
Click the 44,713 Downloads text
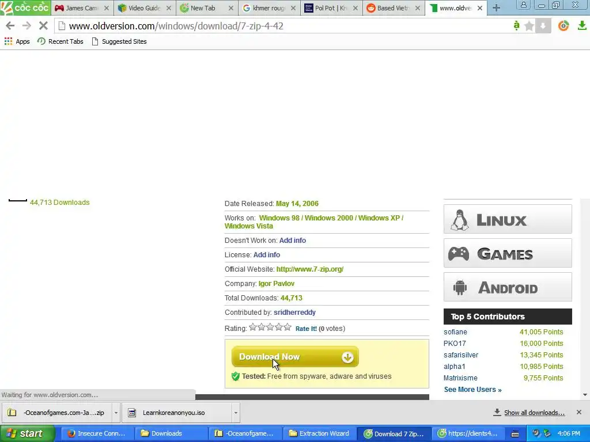(x=59, y=203)
